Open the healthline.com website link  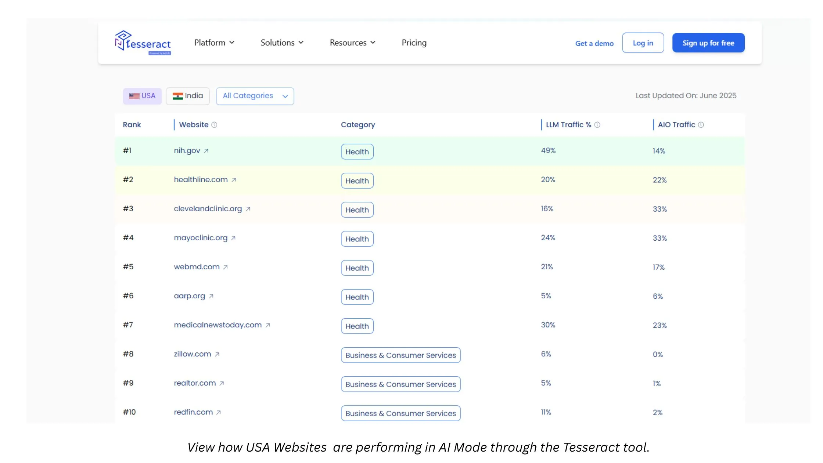[201, 180]
